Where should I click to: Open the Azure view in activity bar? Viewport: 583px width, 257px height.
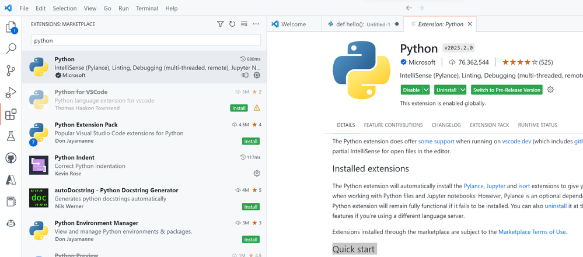click(11, 179)
